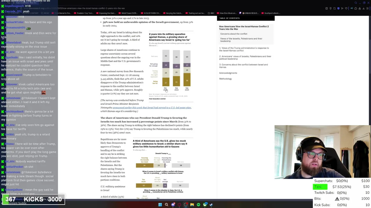The width and height of the screenshot is (371, 208).
Task: Open '3. Concerns about the conflict' chapter
Action: tap(243, 66)
